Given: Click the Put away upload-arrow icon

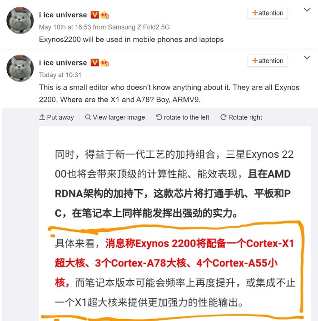Looking at the screenshot, I should click(x=42, y=117).
